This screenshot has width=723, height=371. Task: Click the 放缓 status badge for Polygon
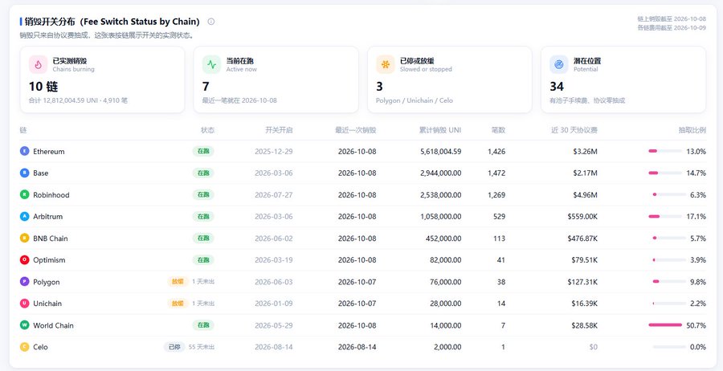point(178,282)
